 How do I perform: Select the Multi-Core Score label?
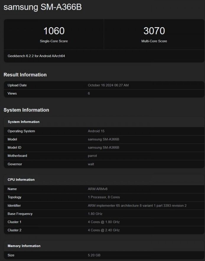(x=154, y=41)
